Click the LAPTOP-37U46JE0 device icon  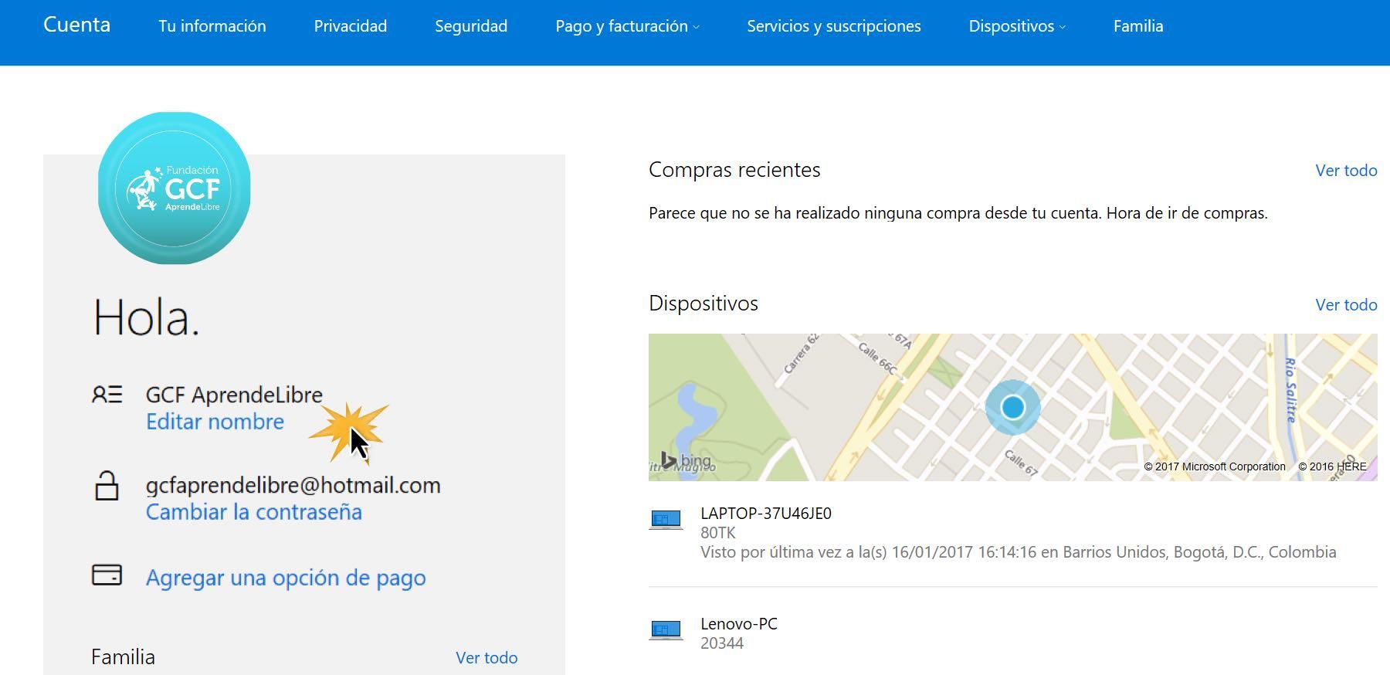coord(666,520)
